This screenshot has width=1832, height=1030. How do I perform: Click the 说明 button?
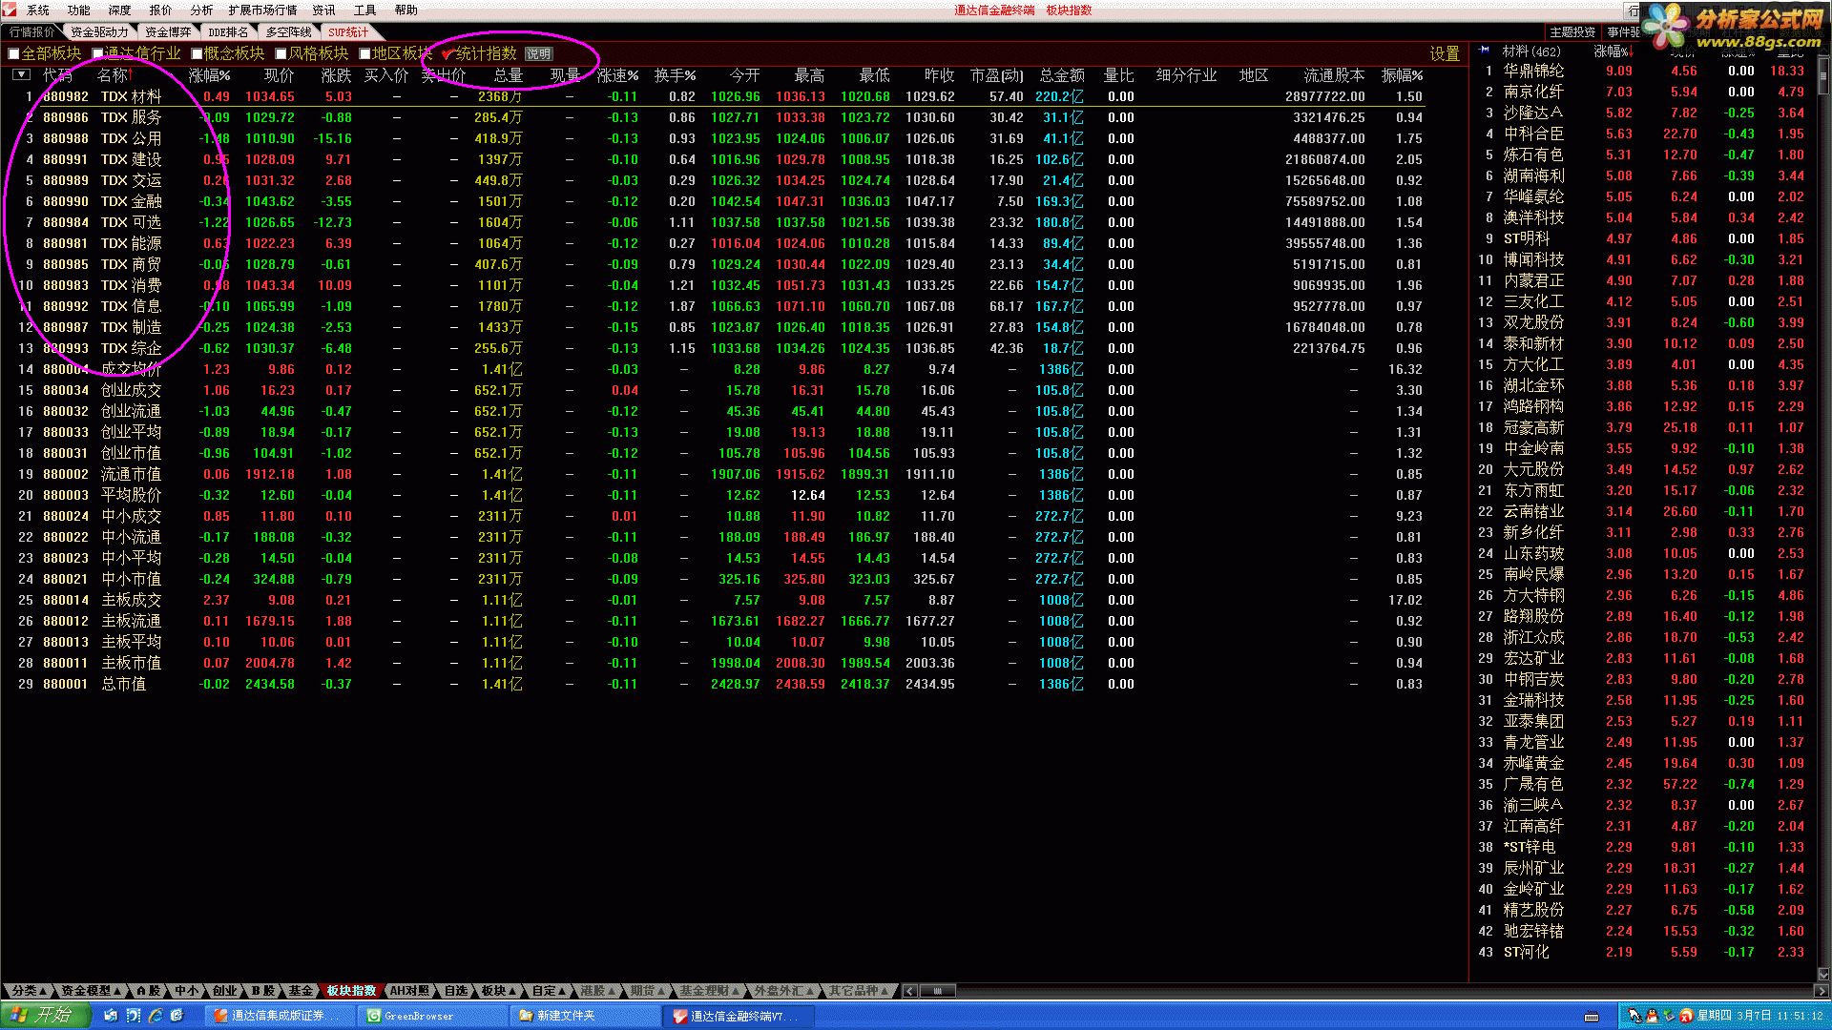[x=538, y=54]
